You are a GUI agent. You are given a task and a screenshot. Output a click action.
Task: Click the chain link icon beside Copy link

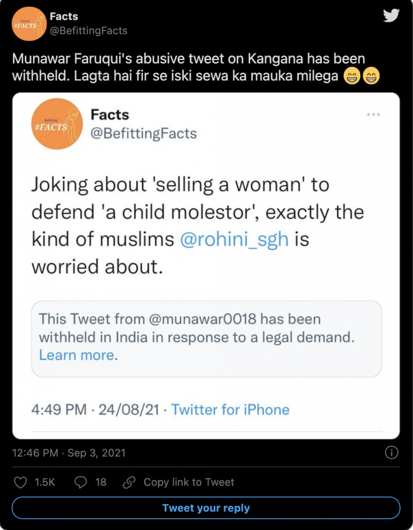coord(129,482)
